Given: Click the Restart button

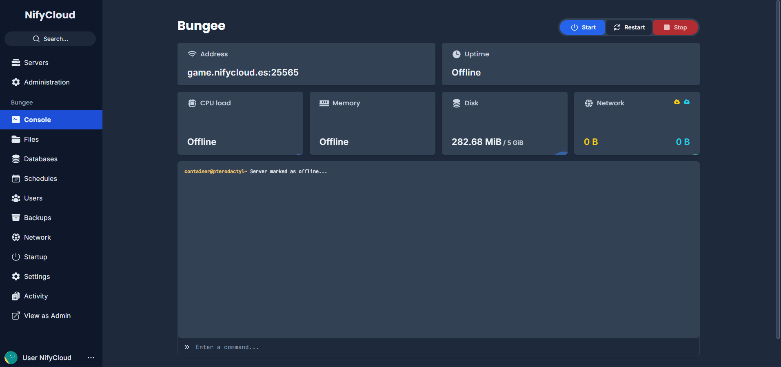Looking at the screenshot, I should coord(629,27).
